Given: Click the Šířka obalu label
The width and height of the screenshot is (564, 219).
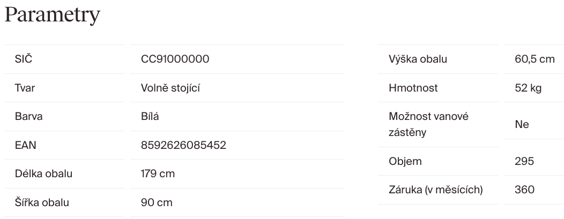Looking at the screenshot, I should click(x=42, y=203).
